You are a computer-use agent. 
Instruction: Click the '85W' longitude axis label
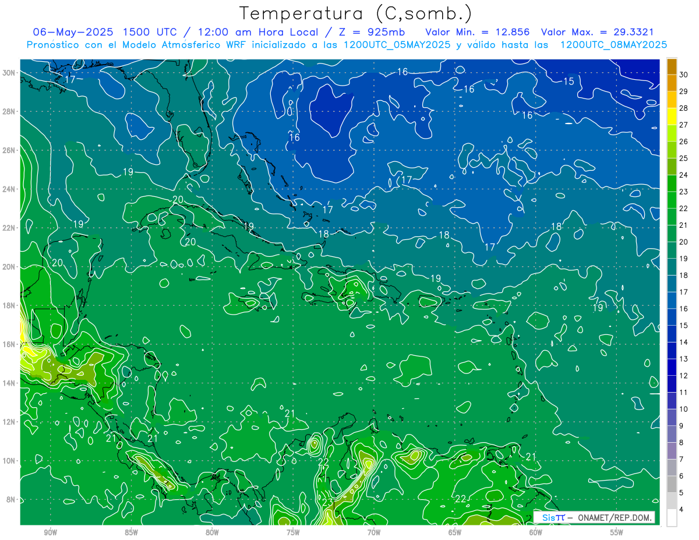click(131, 532)
